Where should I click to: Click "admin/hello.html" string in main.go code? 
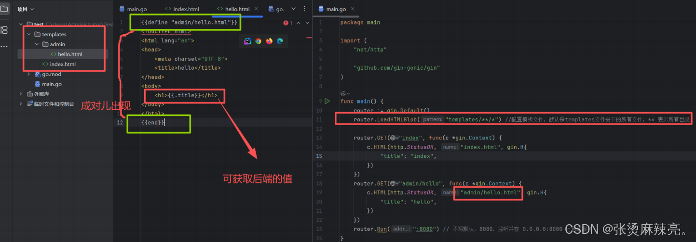tap(490, 192)
